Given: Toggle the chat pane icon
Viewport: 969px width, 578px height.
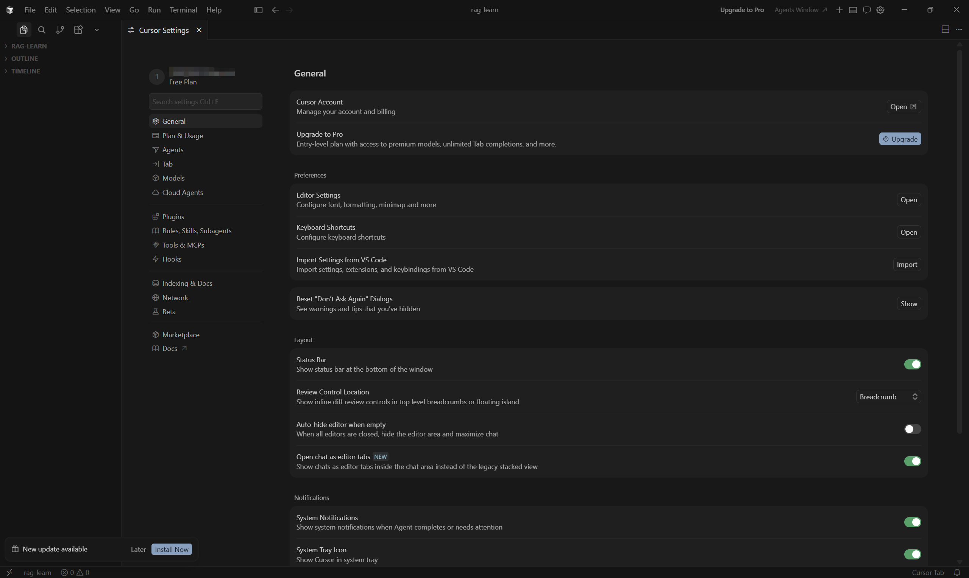Looking at the screenshot, I should coord(866,10).
